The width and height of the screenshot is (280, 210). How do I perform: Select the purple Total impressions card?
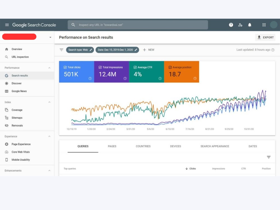tap(112, 72)
